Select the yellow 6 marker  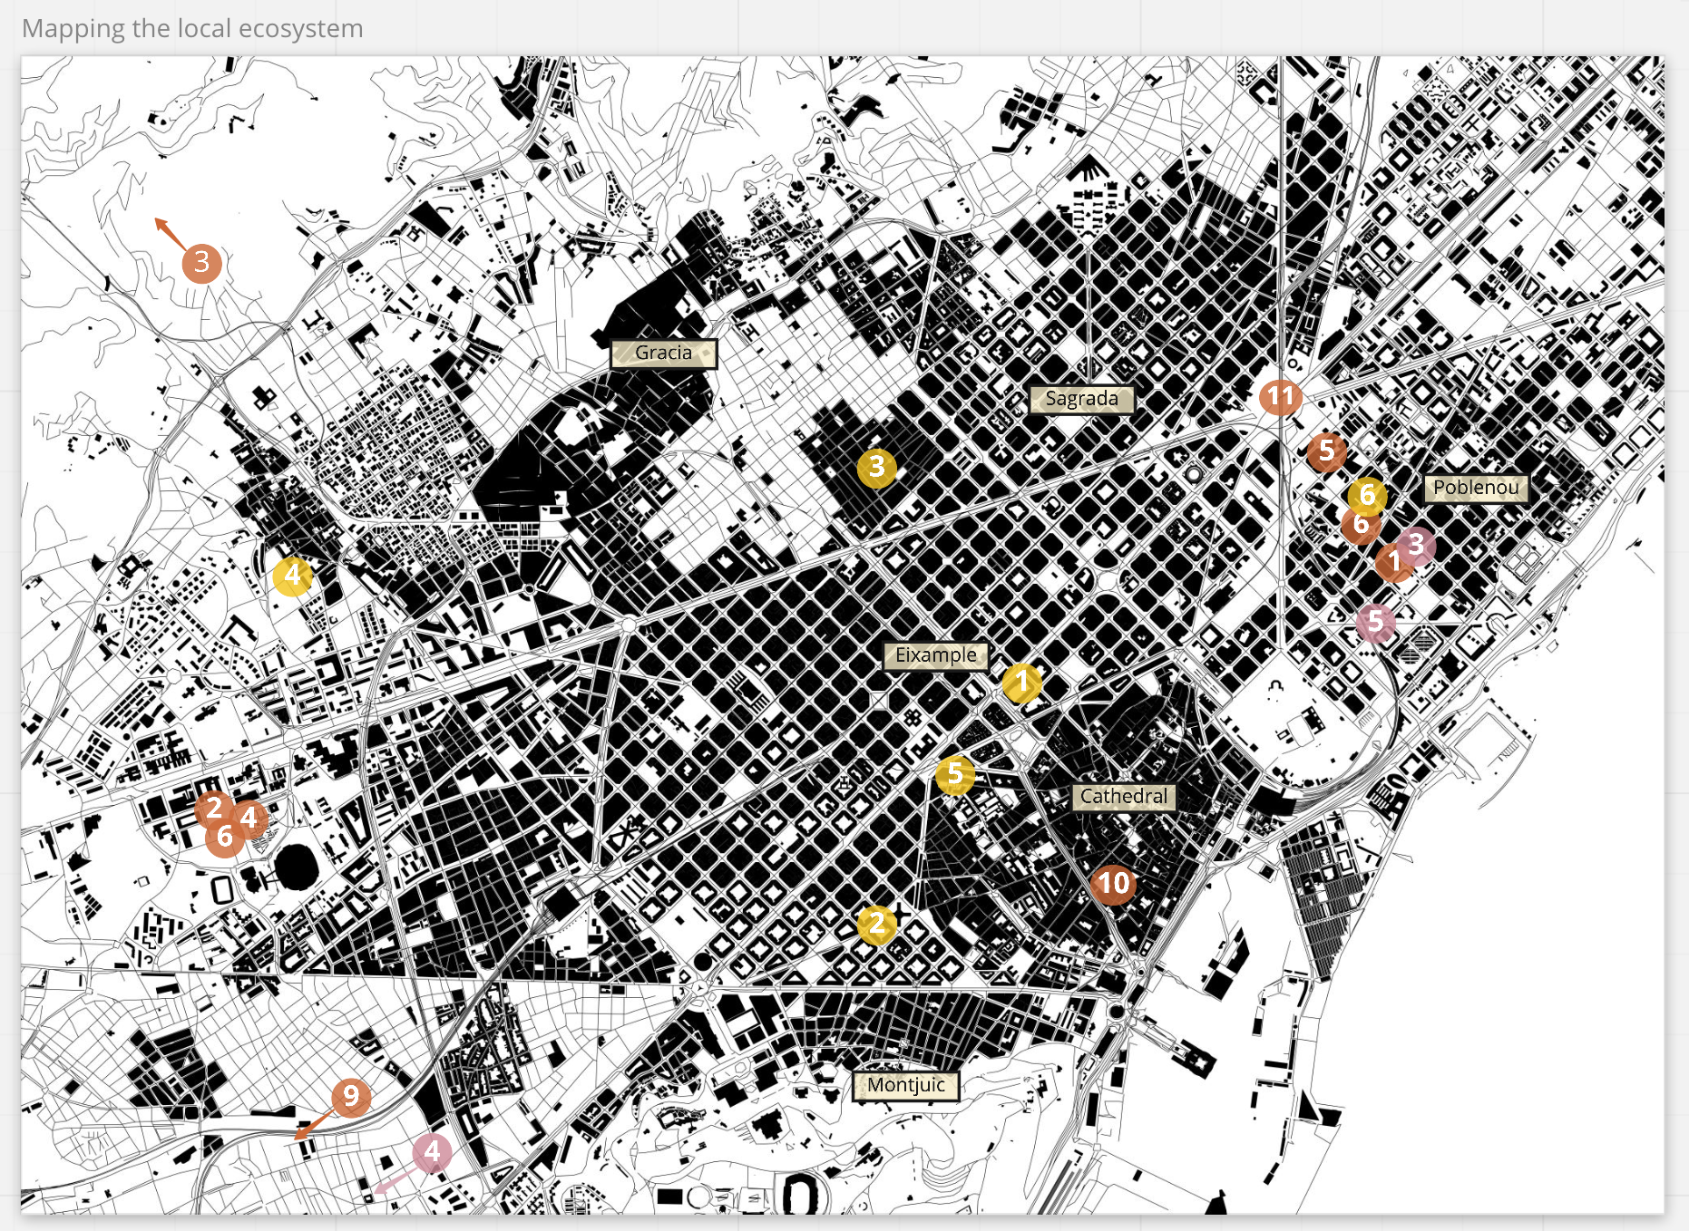click(x=1367, y=496)
